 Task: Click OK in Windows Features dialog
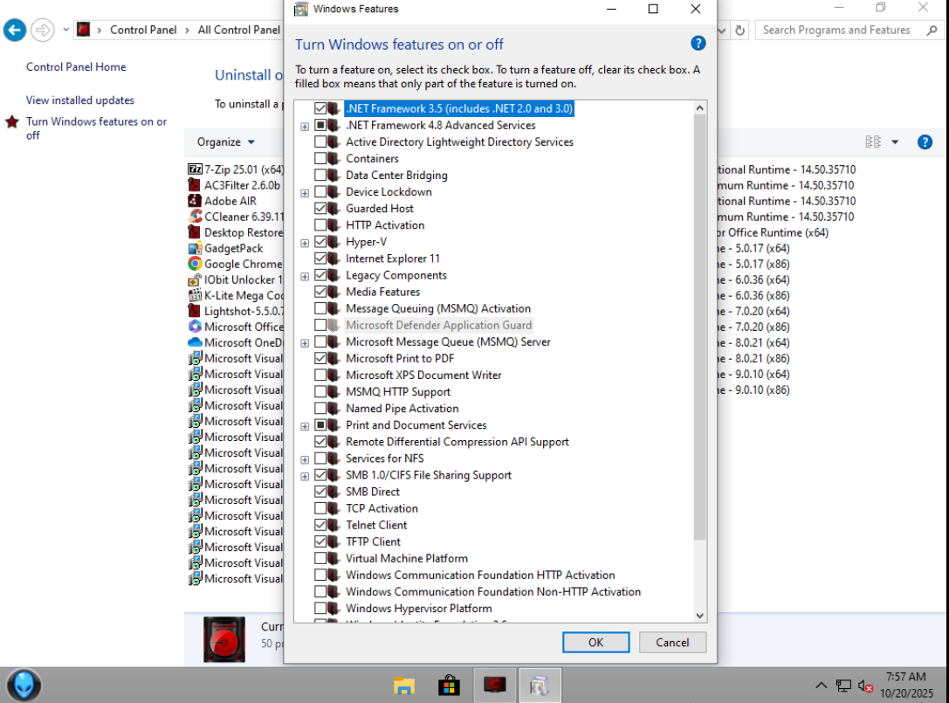[595, 643]
